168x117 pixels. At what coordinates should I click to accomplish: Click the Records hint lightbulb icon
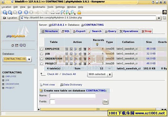point(97,44)
